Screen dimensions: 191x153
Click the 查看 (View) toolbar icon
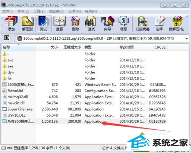[60, 23]
